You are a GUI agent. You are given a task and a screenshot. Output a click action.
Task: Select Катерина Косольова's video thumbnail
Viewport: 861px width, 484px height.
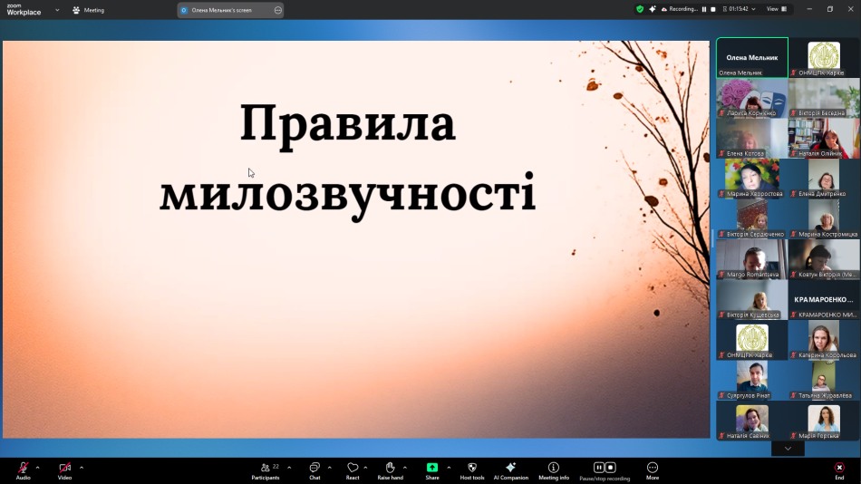point(824,340)
